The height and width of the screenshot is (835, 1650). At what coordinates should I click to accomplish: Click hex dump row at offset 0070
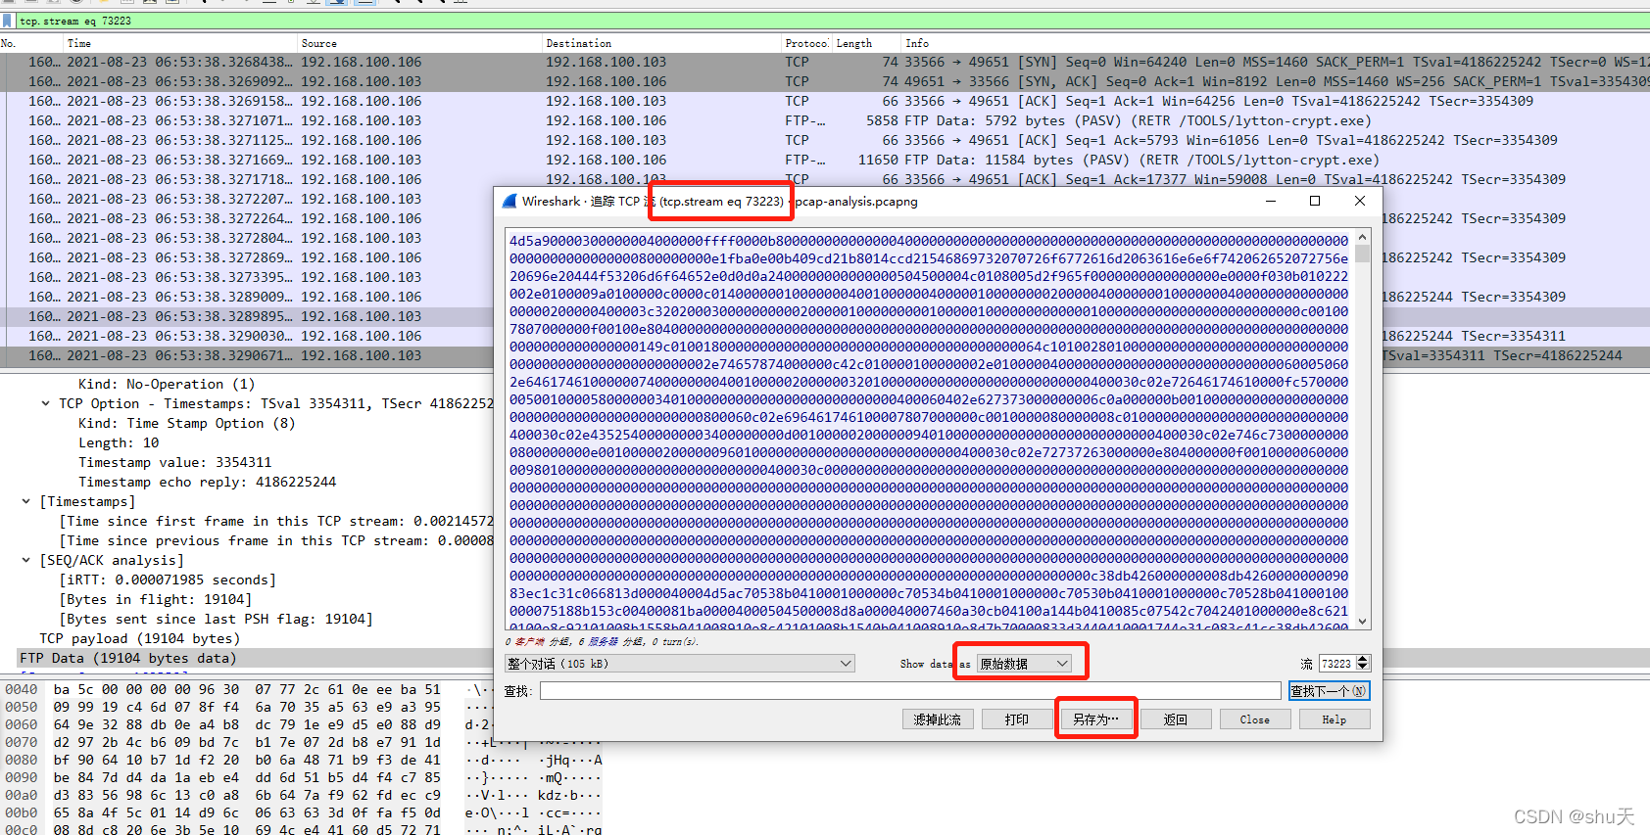point(247,742)
